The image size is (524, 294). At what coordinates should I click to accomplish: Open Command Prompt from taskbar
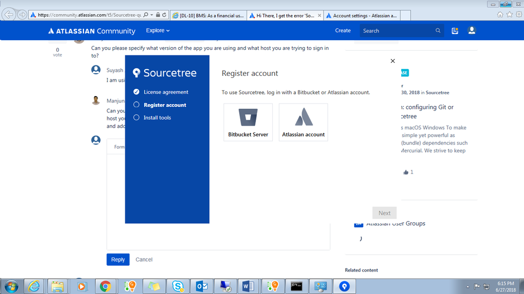[x=296, y=286]
